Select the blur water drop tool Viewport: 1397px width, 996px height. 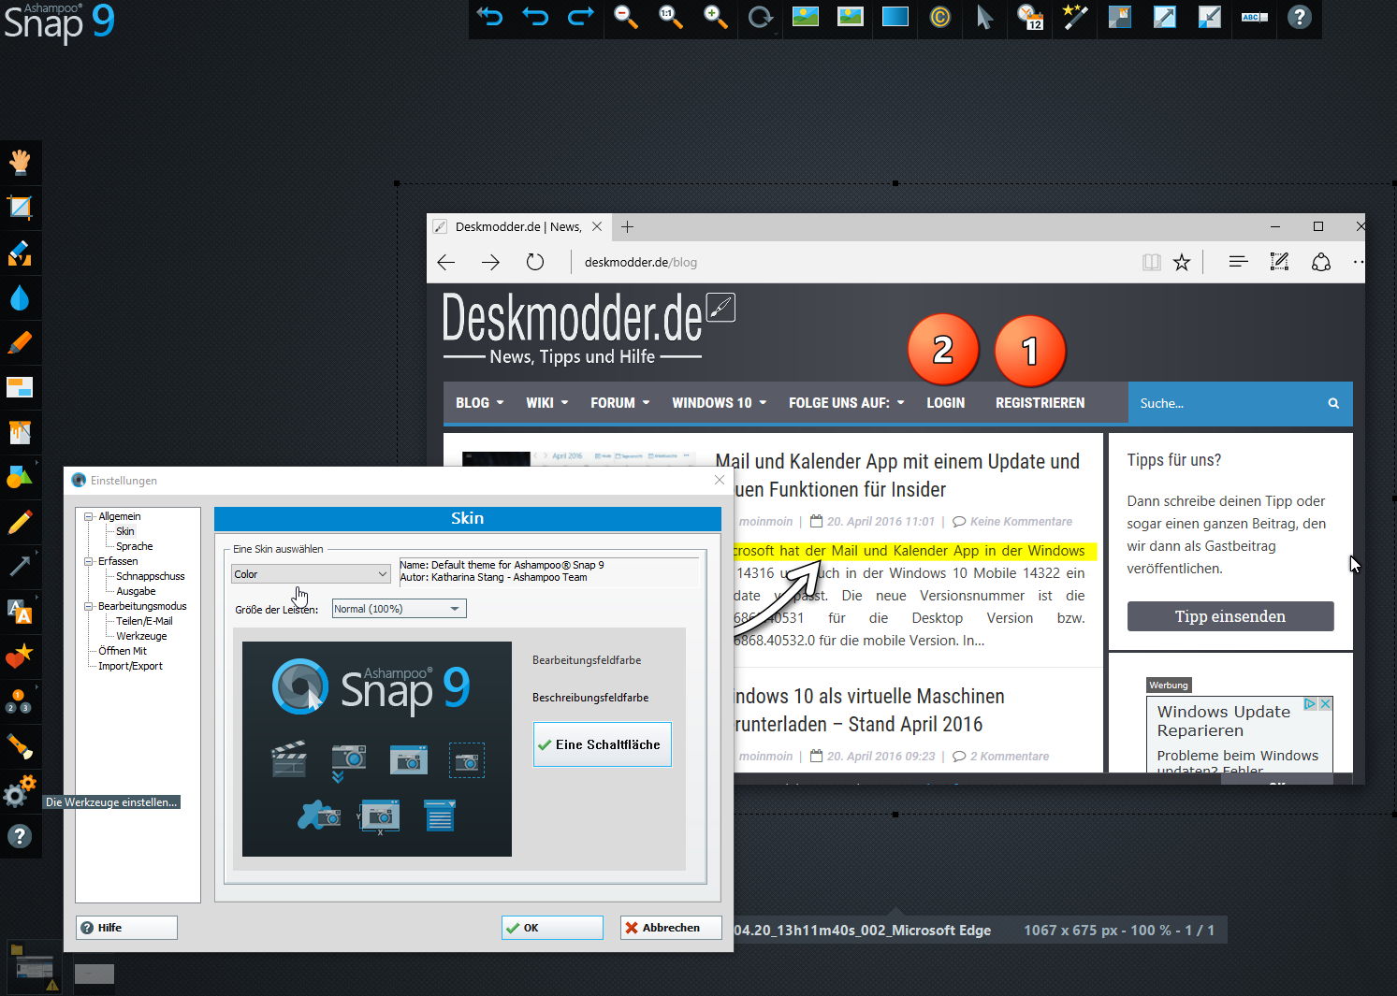[20, 297]
